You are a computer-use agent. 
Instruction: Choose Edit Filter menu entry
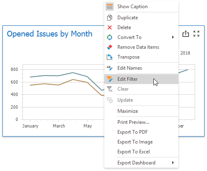tap(142, 79)
